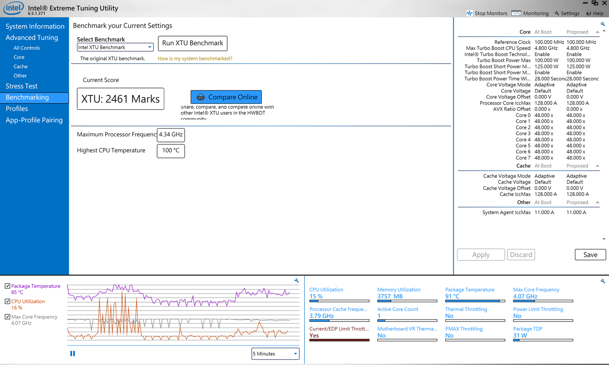
Task: Click XTU: 2461 Marks score box
Action: point(120,99)
